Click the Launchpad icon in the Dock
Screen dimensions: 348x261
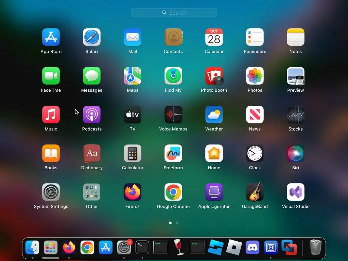pos(51,247)
